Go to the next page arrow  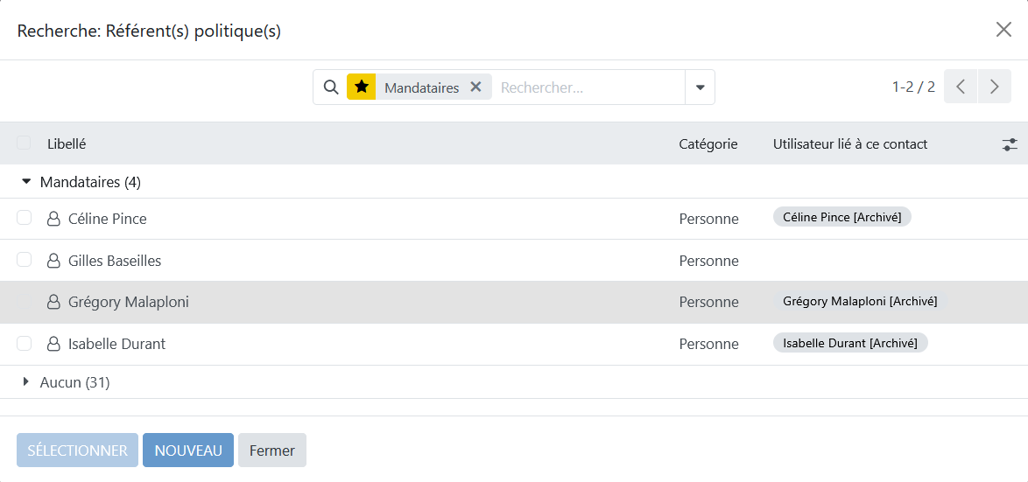tap(994, 87)
